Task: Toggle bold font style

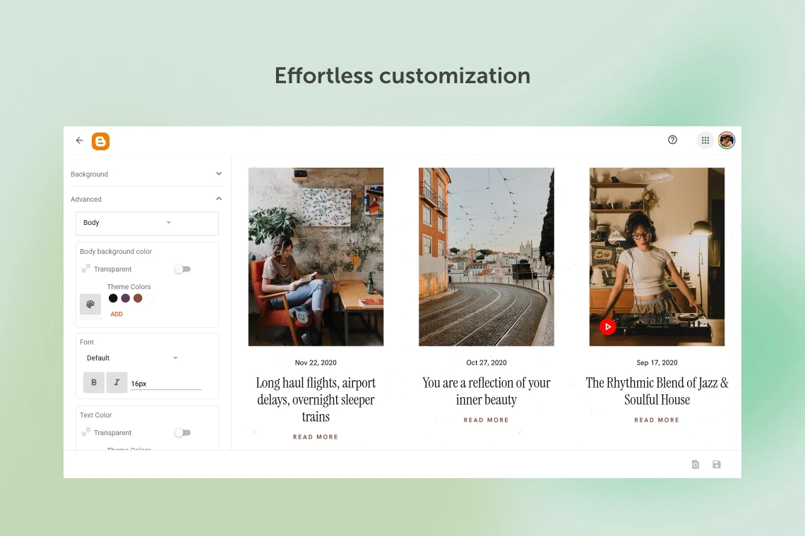Action: (x=94, y=382)
